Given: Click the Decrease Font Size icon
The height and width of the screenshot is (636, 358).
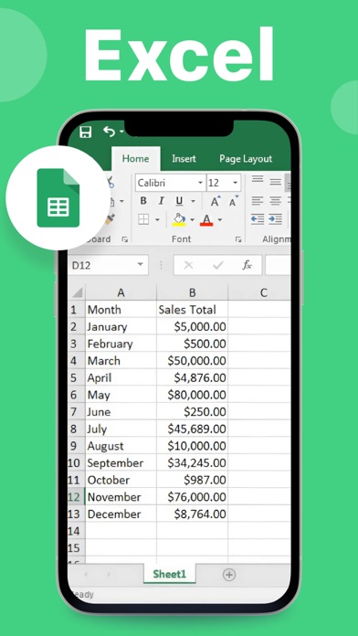Looking at the screenshot, I should point(234,201).
